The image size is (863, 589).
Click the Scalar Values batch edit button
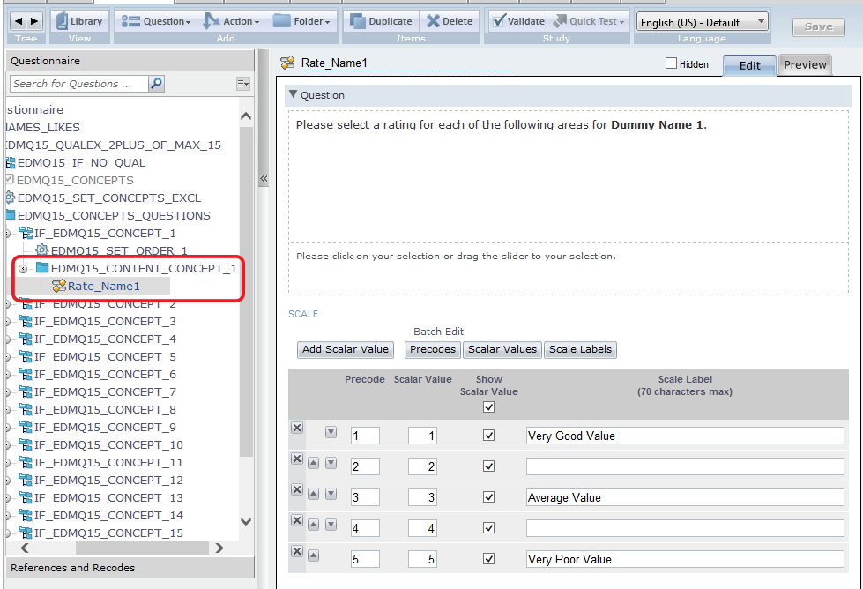pyautogui.click(x=502, y=349)
